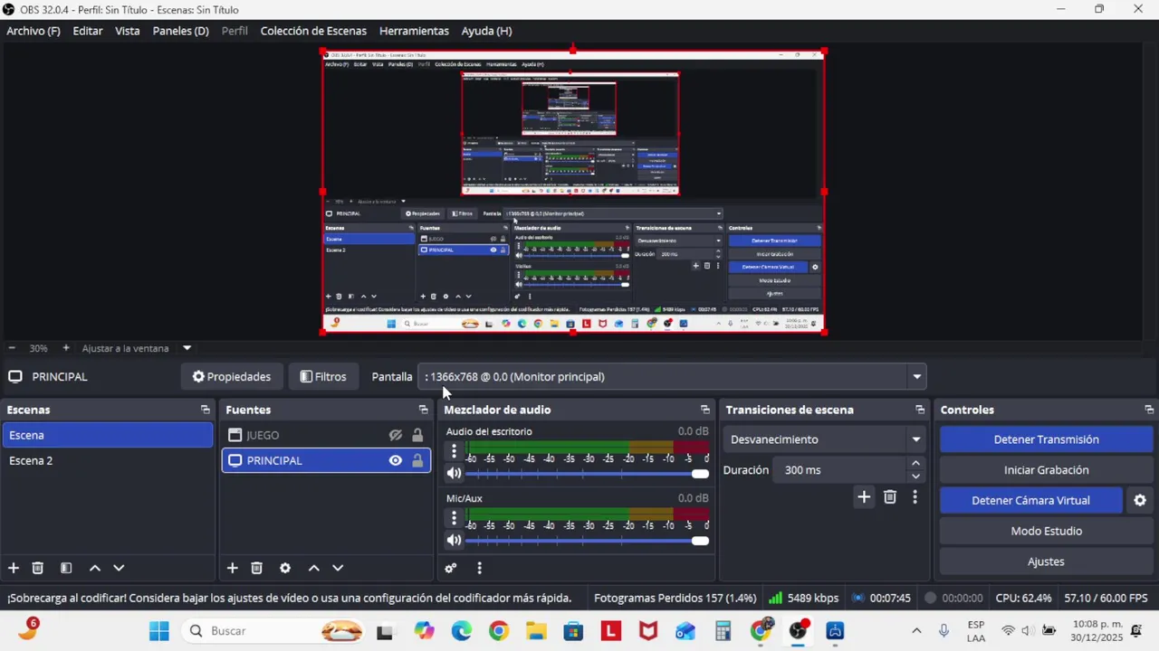This screenshot has width=1159, height=651.
Task: Select Escena 2 in scenes list
Action: (107, 460)
